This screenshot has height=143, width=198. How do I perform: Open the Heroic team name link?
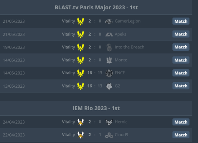click(121, 122)
